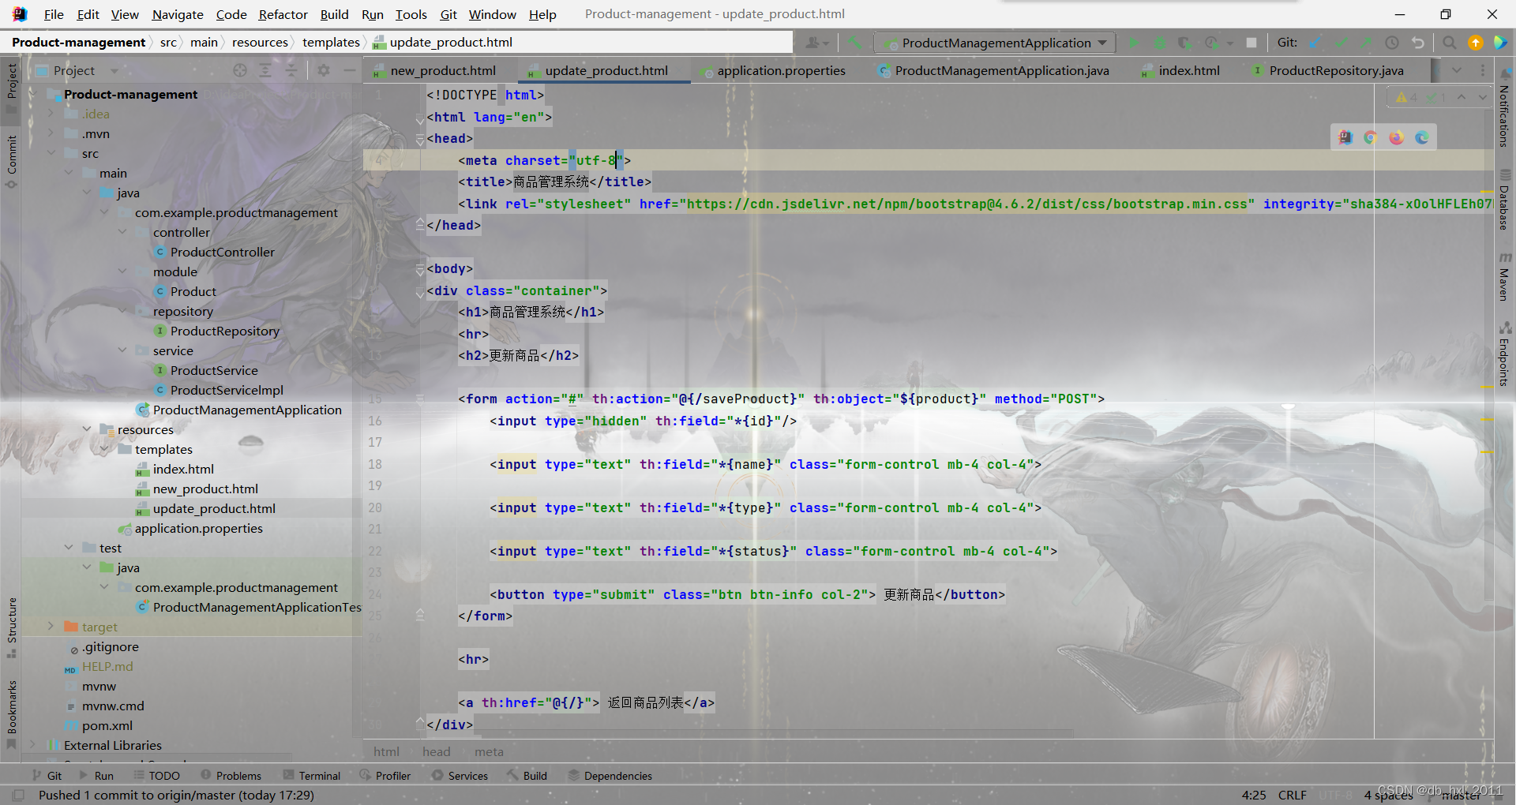Update project via Git blue arrow
The width and height of the screenshot is (1516, 805).
(1316, 43)
